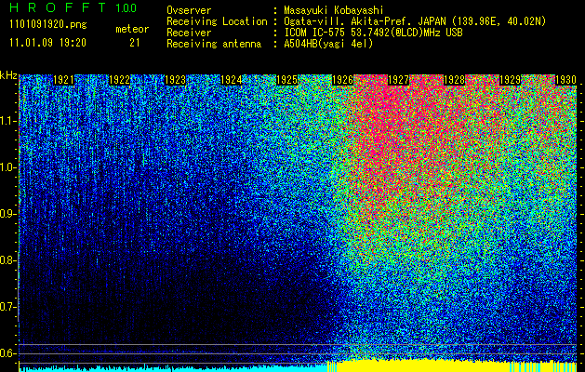Click the 0.9 frequency axis label
The width and height of the screenshot is (585, 372).
point(8,214)
